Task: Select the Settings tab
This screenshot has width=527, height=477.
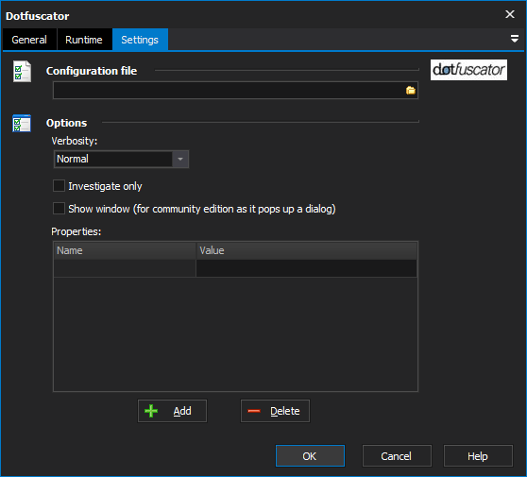Action: pyautogui.click(x=140, y=40)
